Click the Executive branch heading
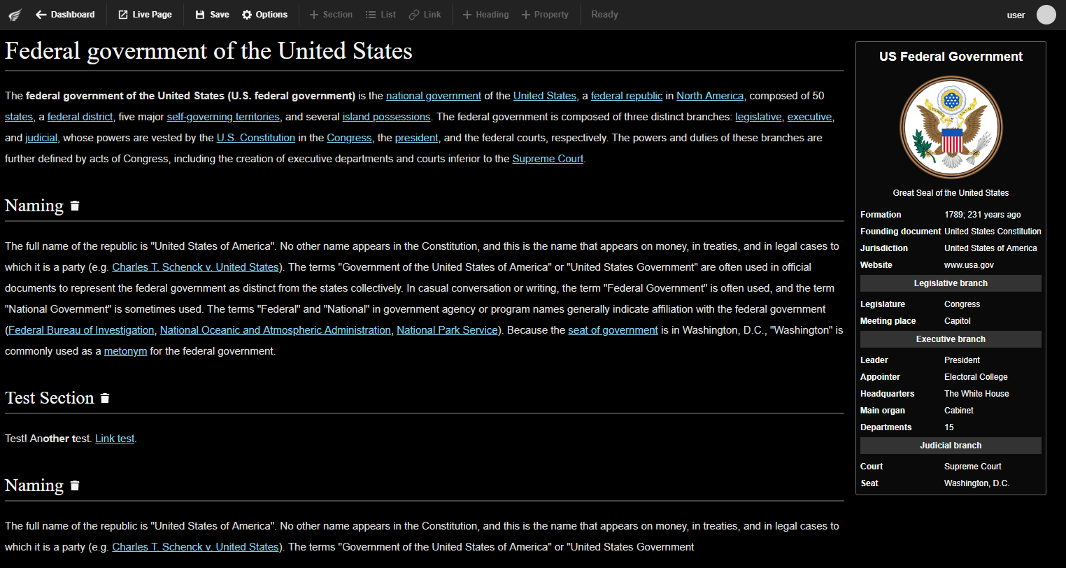 tap(951, 339)
